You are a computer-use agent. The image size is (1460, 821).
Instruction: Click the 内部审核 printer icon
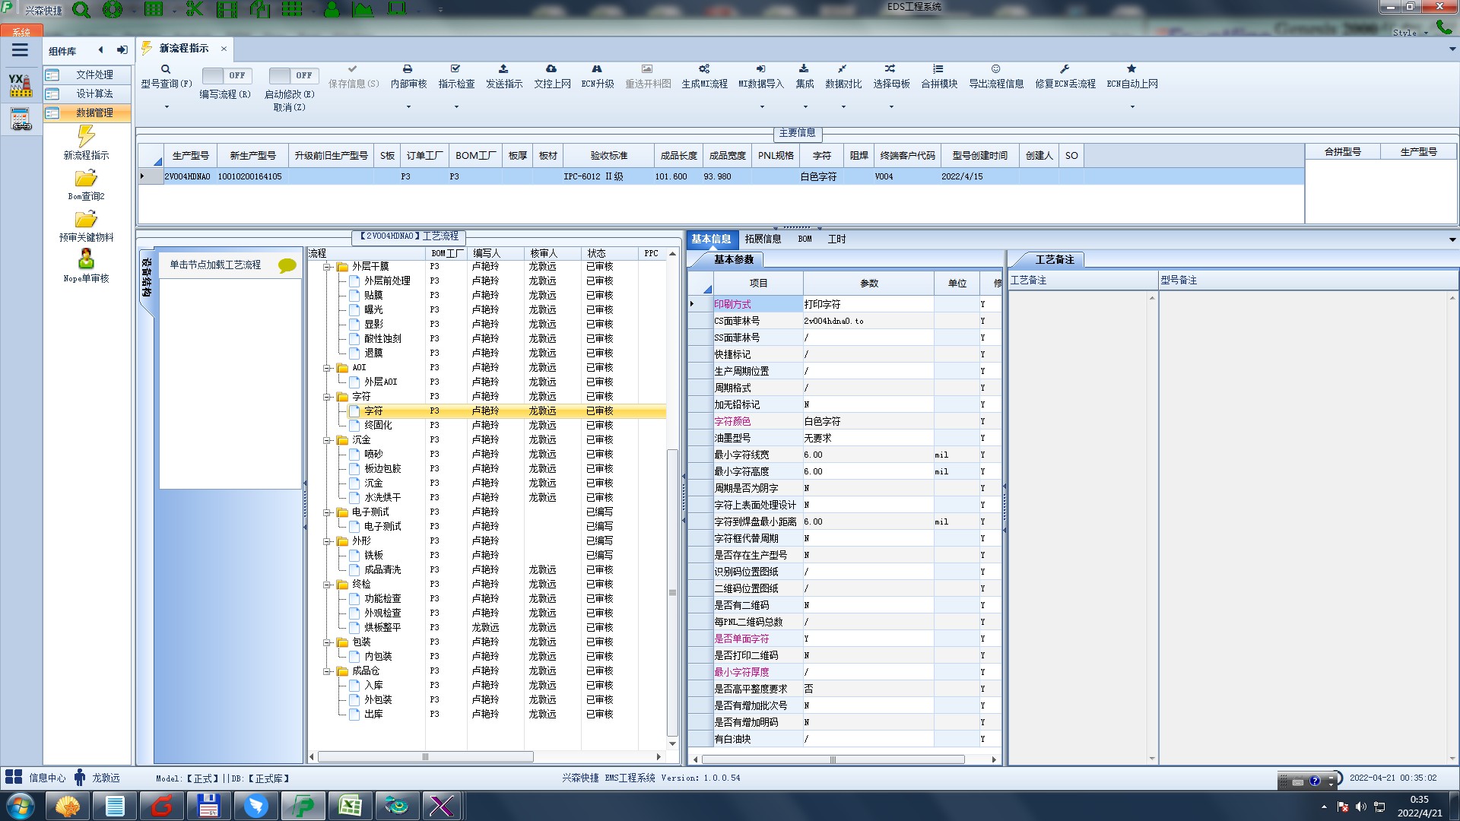point(408,69)
